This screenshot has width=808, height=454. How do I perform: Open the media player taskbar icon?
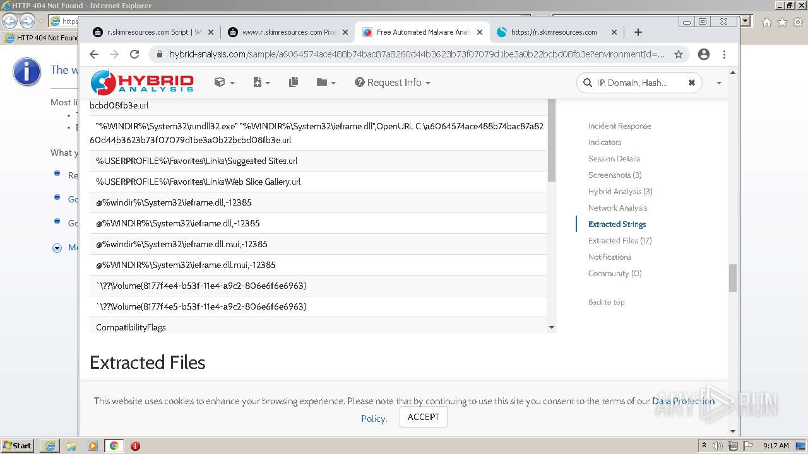click(x=93, y=446)
